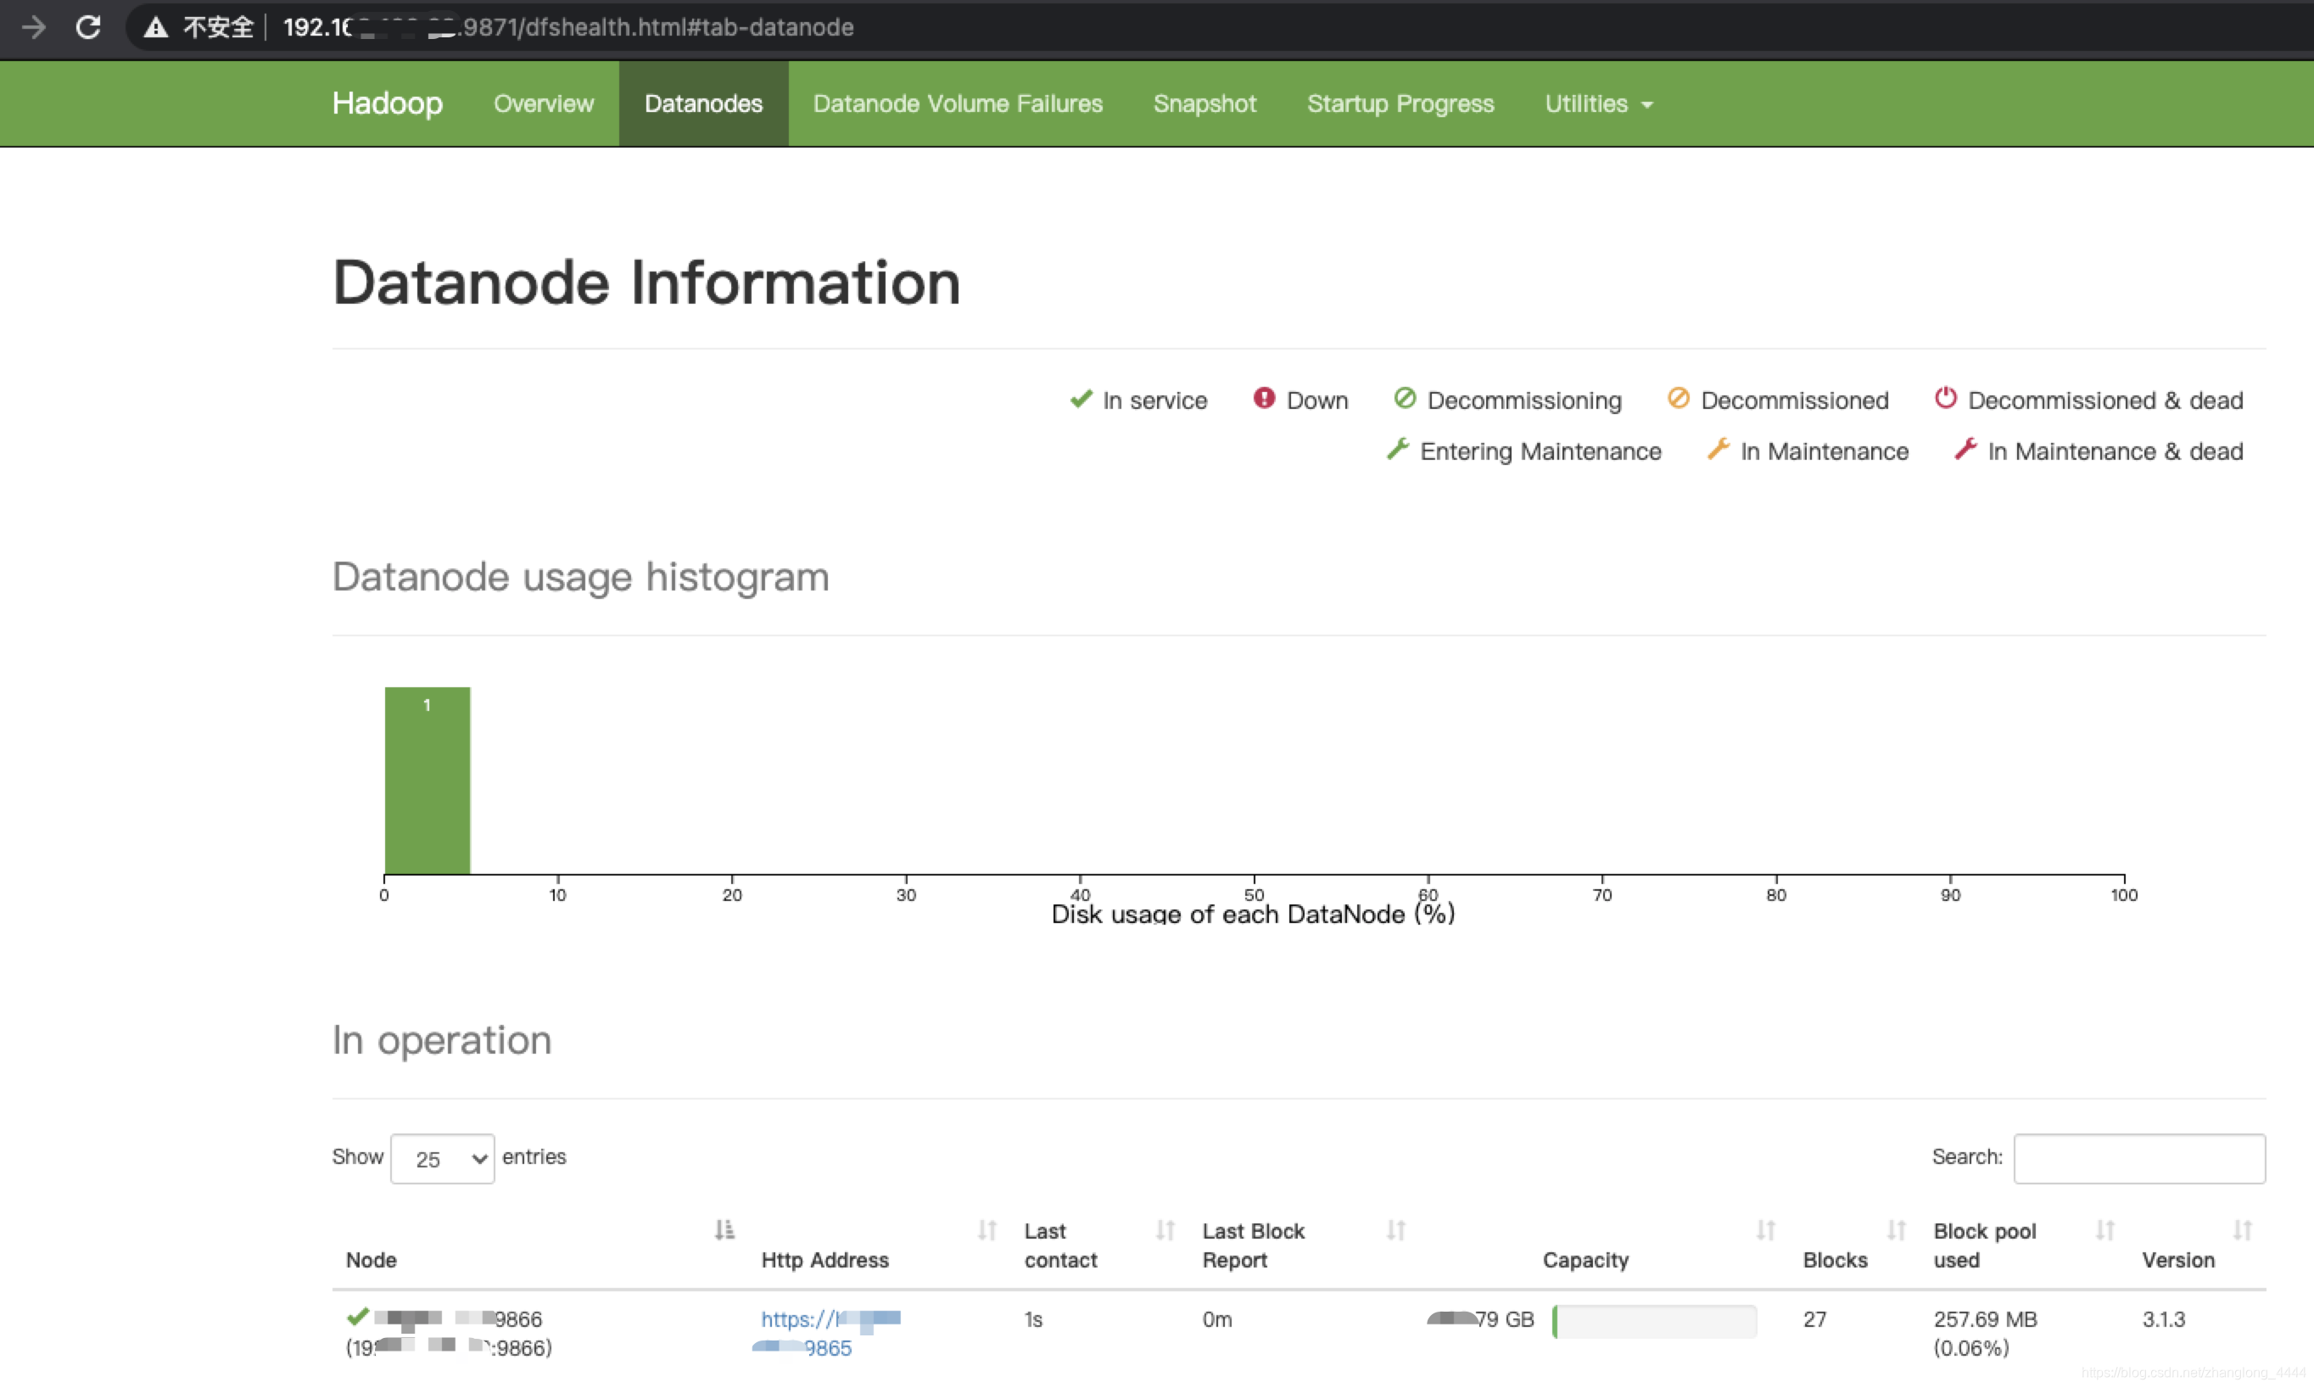
Task: Sort by Blocks column icon
Action: coord(1896,1230)
